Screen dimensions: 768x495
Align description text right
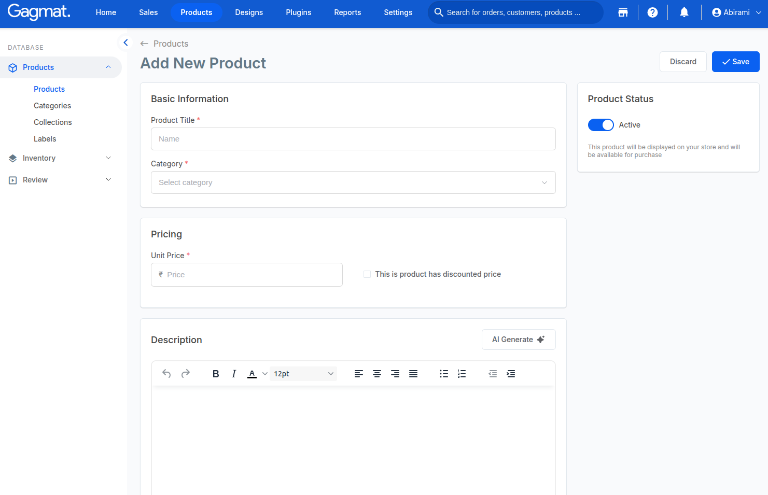pyautogui.click(x=395, y=374)
